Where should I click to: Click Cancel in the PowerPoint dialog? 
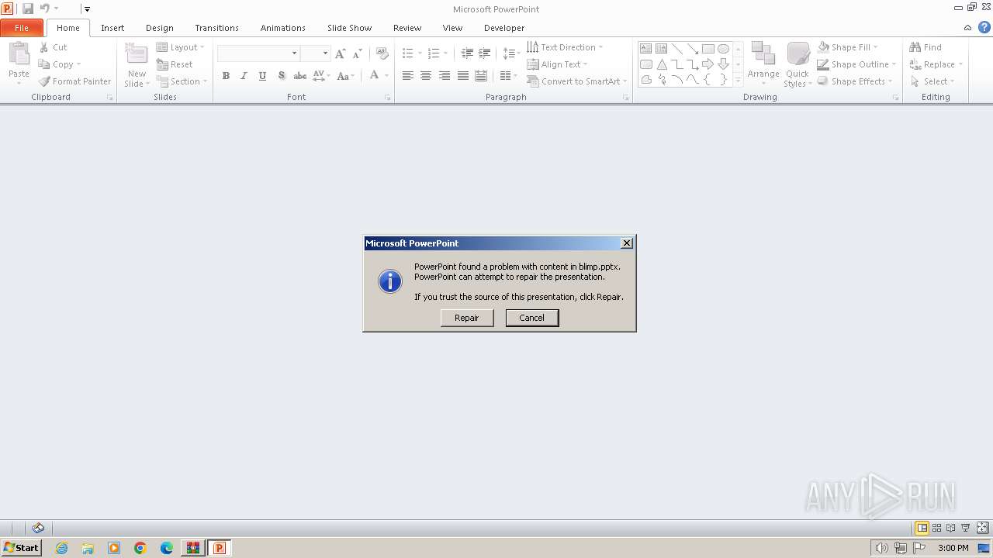point(532,318)
